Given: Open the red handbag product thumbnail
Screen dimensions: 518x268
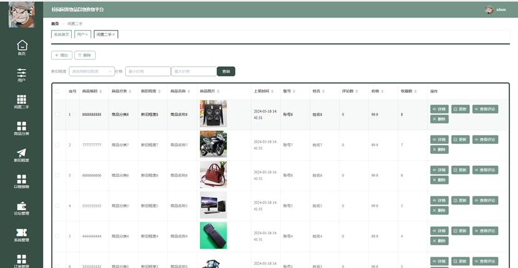Looking at the screenshot, I should coord(214,175).
